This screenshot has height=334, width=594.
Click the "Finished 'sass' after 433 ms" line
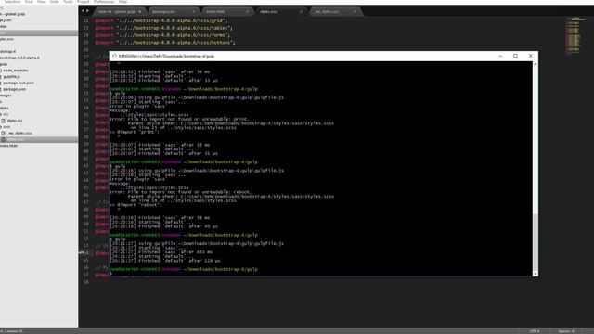click(x=161, y=251)
